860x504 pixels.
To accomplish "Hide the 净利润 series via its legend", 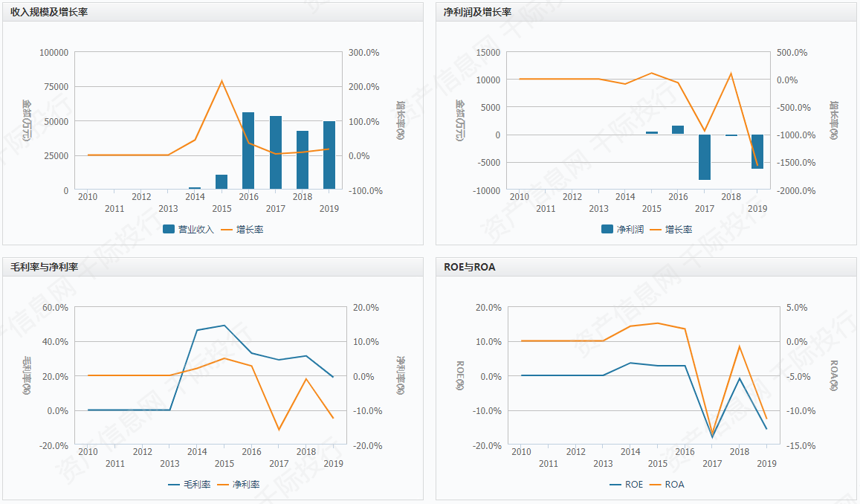I will 622,229.
